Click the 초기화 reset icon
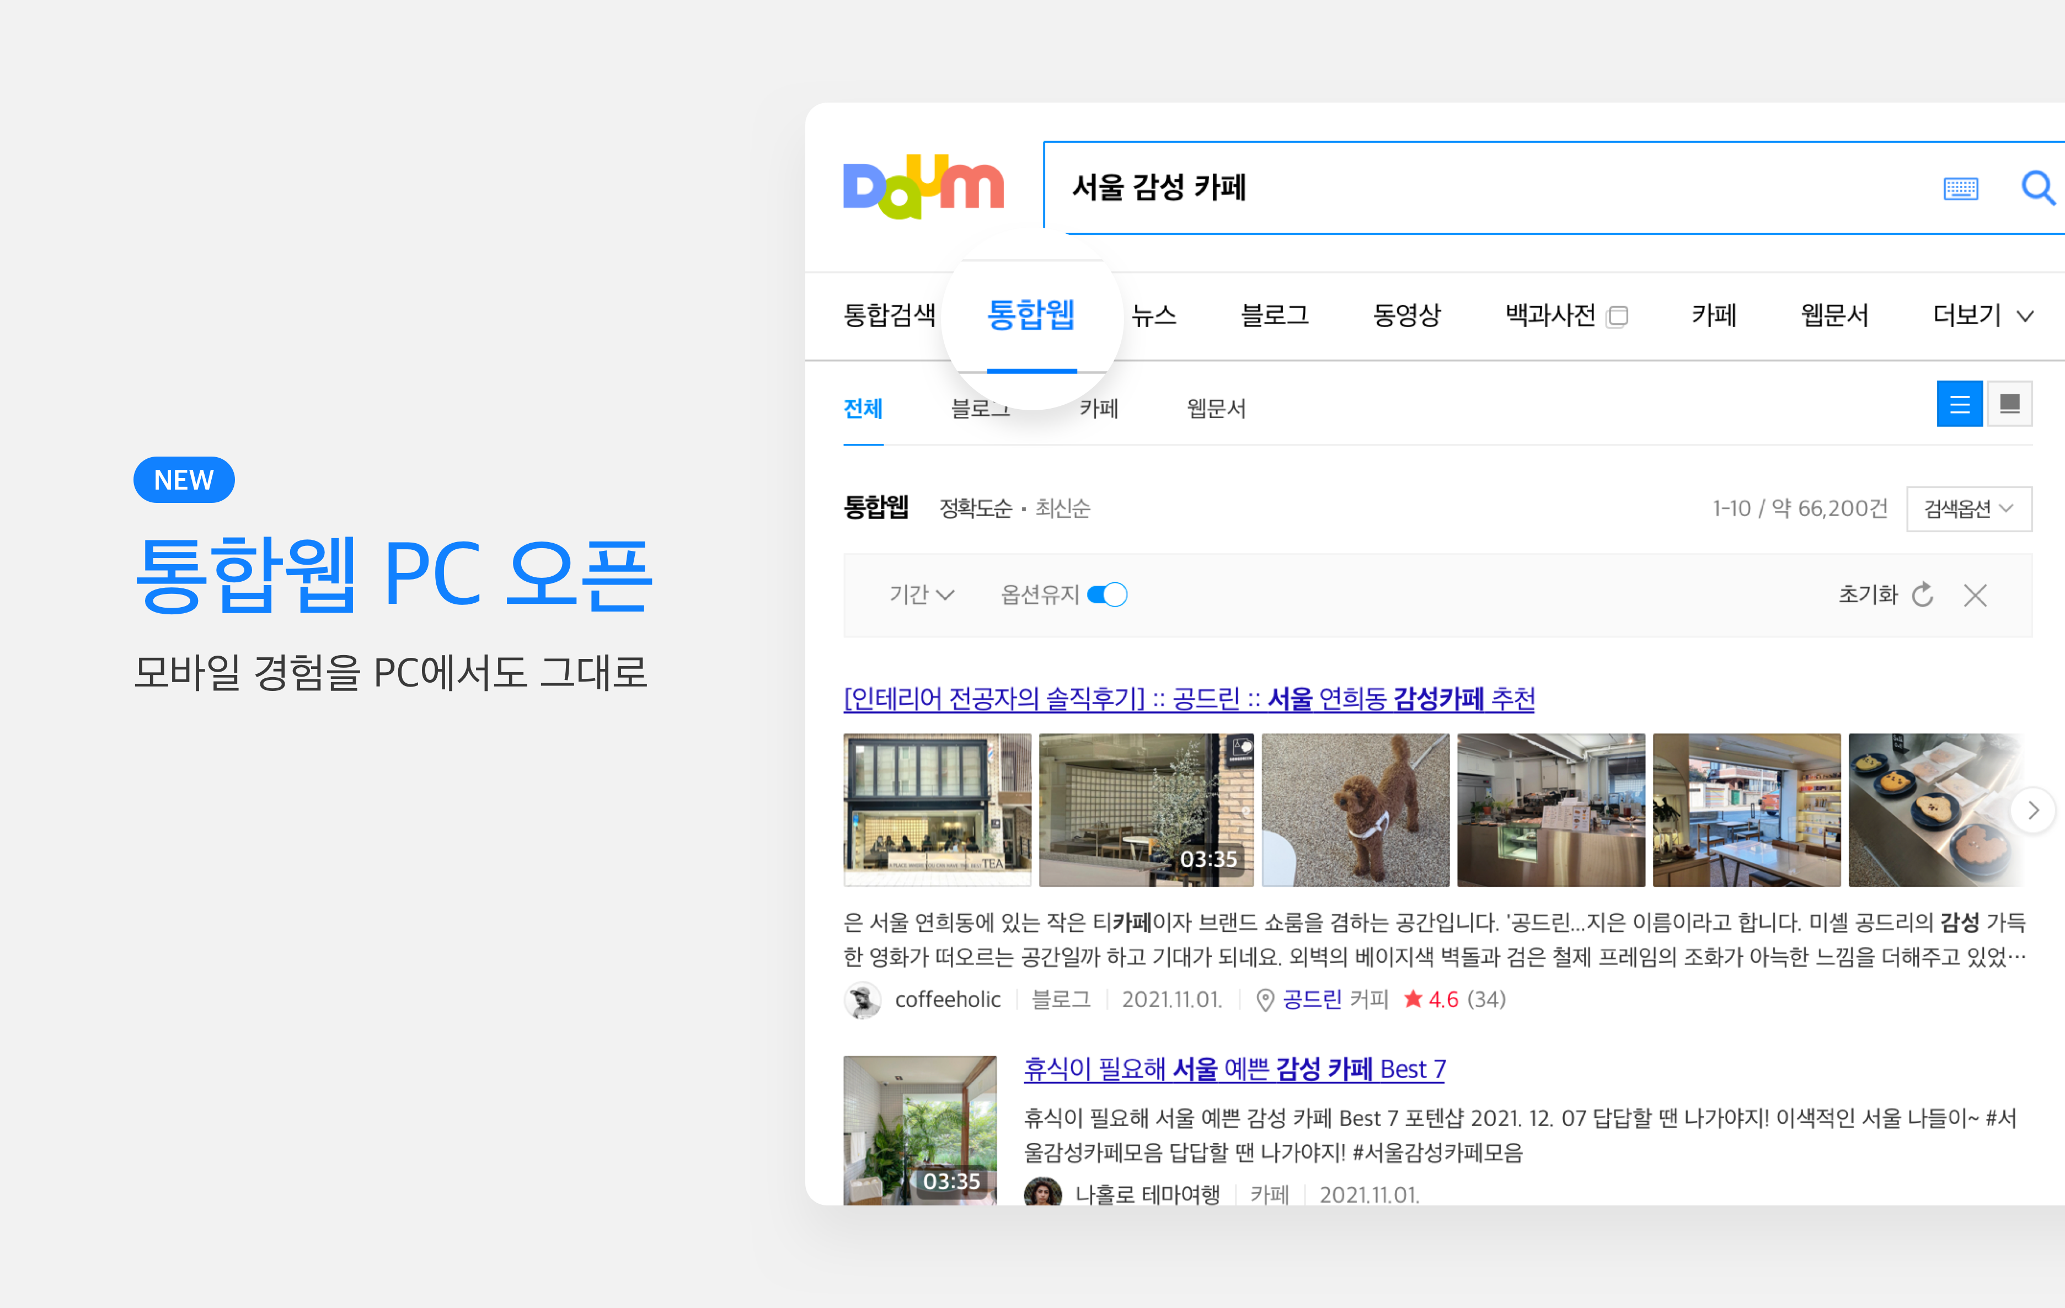 coord(1923,594)
